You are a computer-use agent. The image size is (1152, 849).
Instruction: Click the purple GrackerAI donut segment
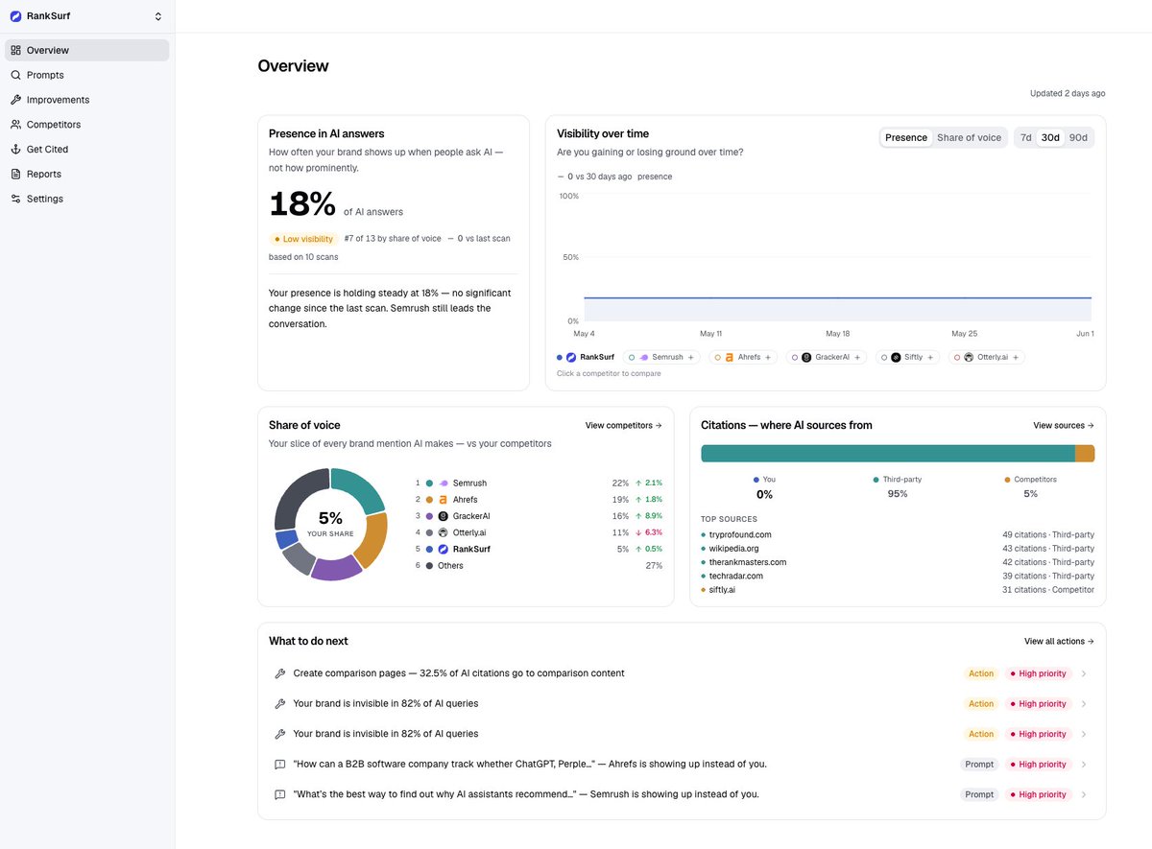coord(335,568)
